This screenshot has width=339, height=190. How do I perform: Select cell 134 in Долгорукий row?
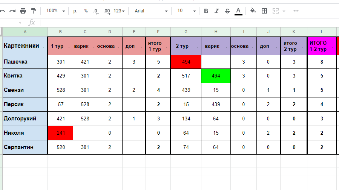click(x=186, y=119)
